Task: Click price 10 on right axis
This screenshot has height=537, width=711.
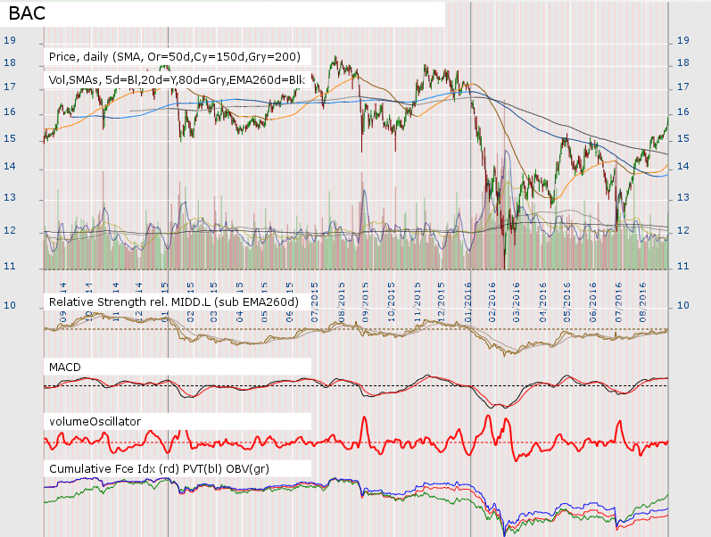Action: (682, 305)
